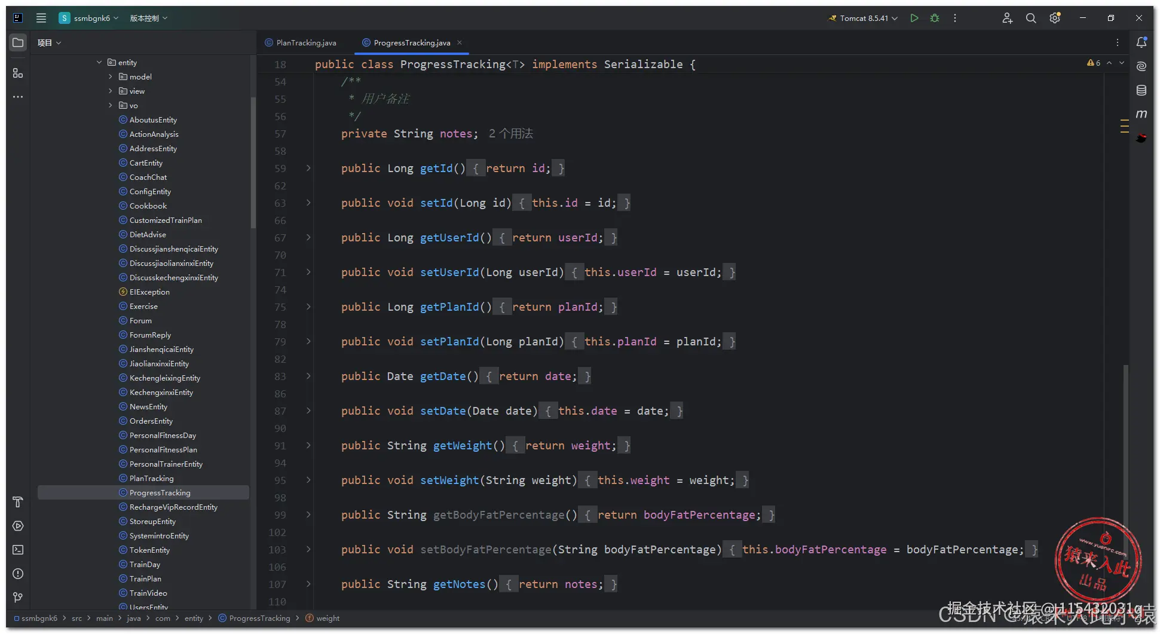This screenshot has width=1160, height=634.
Task: Click the setDate method name
Action: point(443,411)
